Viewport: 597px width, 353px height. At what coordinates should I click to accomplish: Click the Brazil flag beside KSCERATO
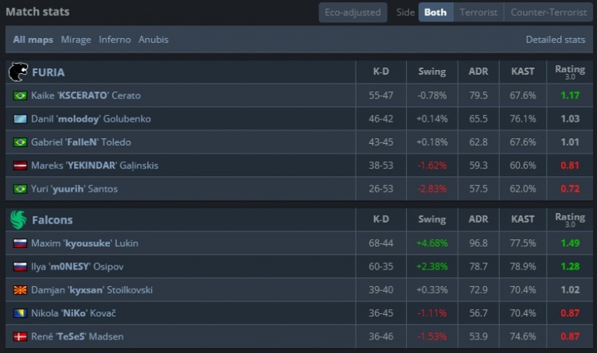pyautogui.click(x=20, y=95)
